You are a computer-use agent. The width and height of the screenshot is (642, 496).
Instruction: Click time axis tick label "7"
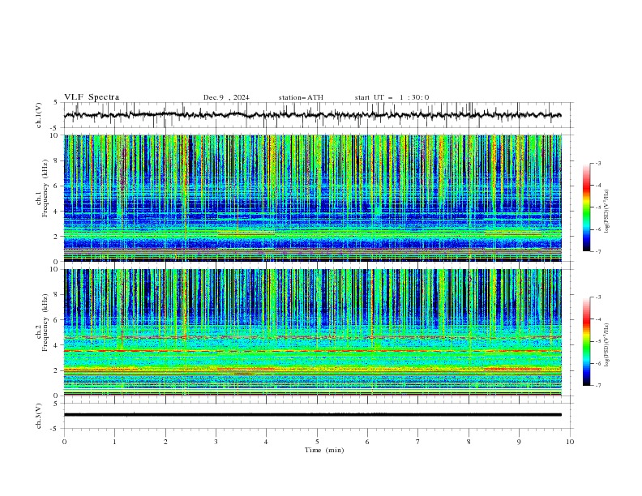[418, 442]
